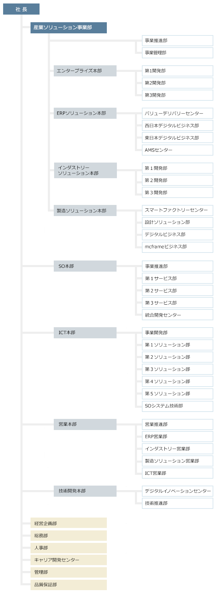Select SOシステム技術部 box
The width and height of the screenshot is (222, 595).
(178, 406)
